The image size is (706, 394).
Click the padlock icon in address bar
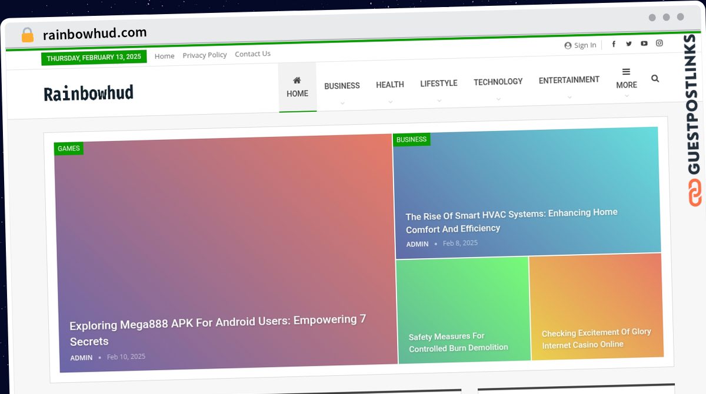[x=28, y=35]
